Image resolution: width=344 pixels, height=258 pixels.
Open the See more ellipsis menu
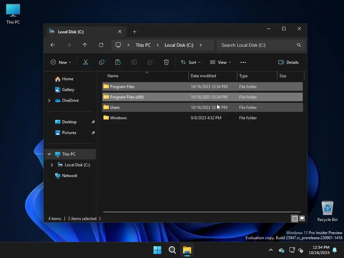pos(243,62)
